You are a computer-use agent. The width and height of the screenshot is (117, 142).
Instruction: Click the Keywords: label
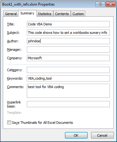[x=15, y=78]
